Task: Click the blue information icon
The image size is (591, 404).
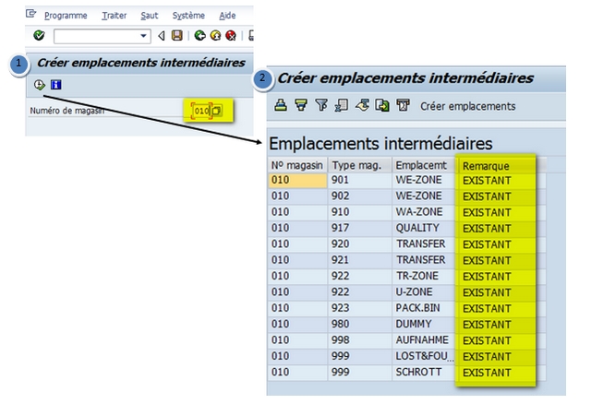Action: pos(54,85)
